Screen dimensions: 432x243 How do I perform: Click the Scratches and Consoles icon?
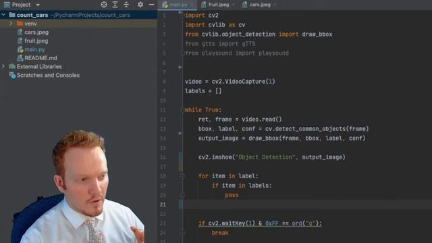[x=12, y=75]
